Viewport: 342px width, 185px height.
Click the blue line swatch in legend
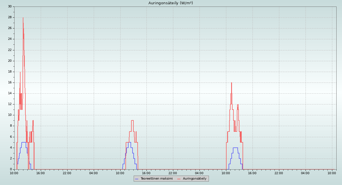(x=137, y=179)
